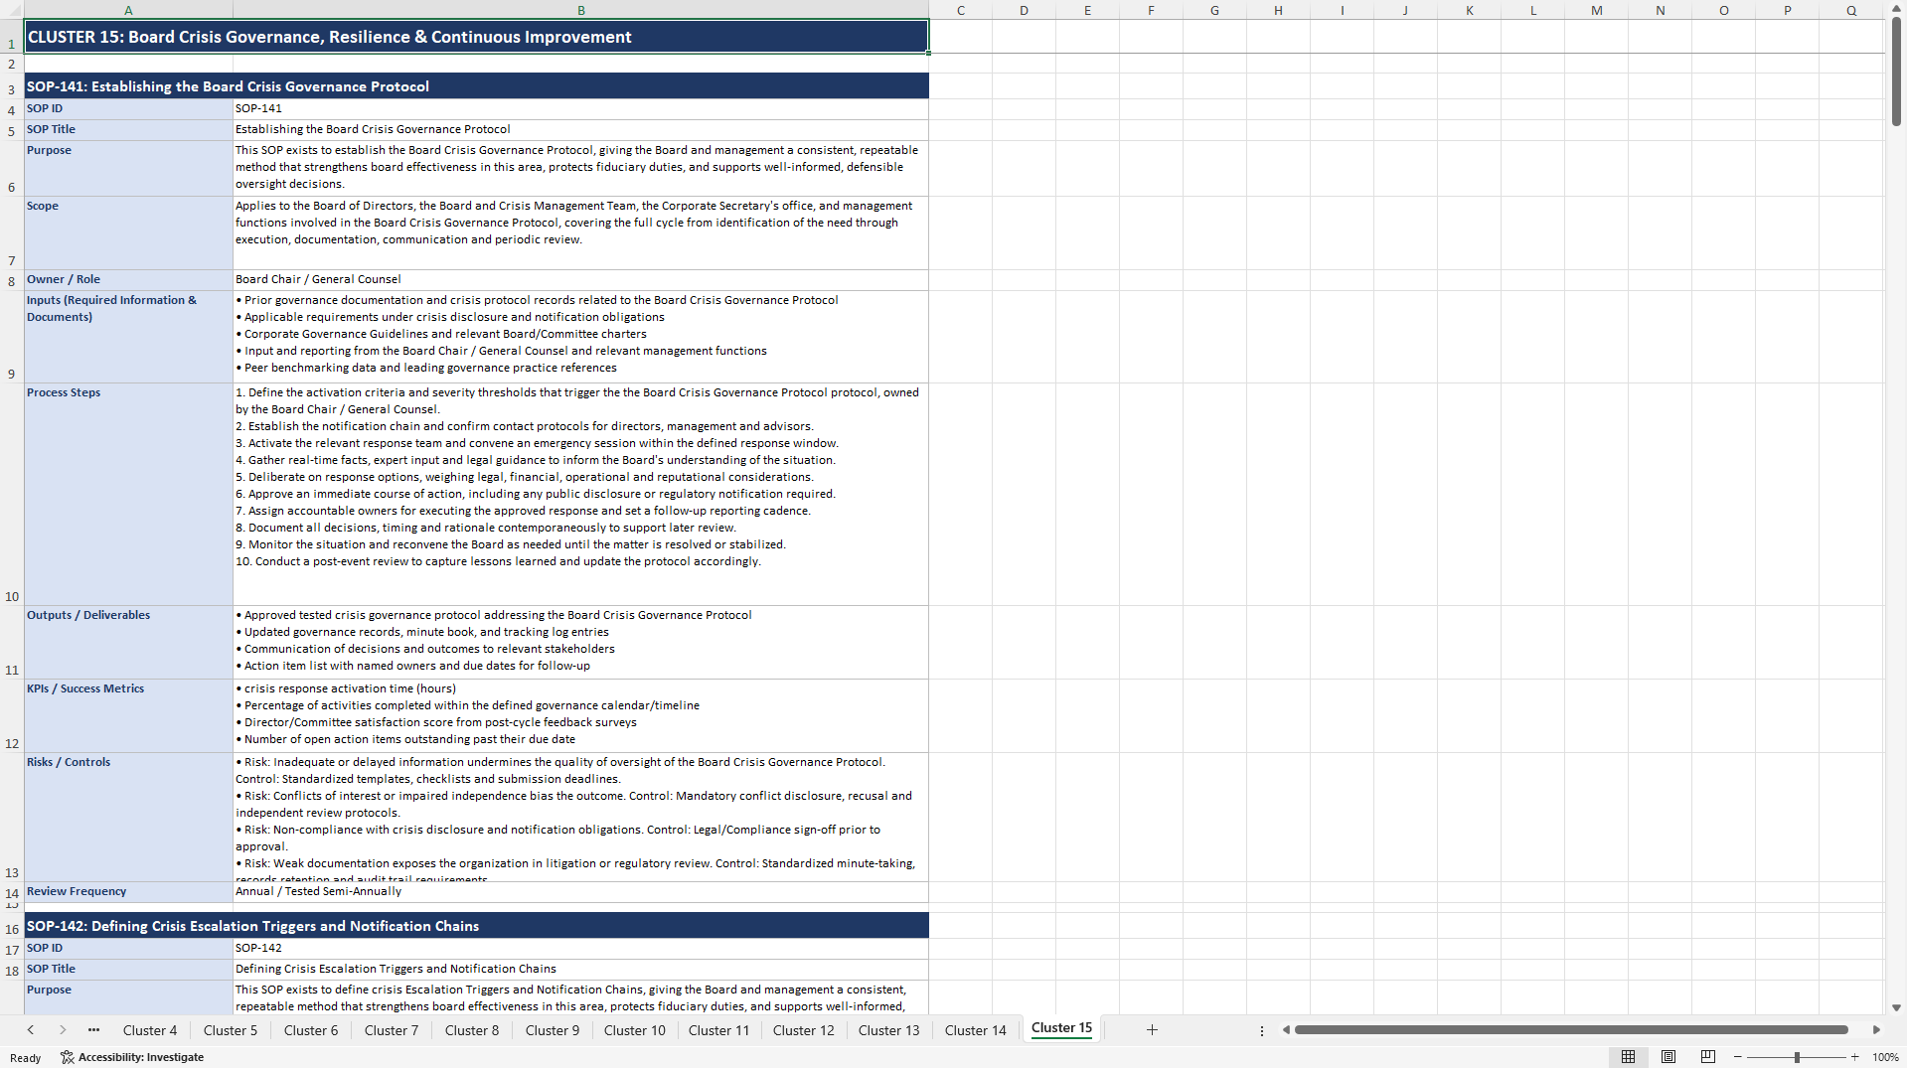Image resolution: width=1907 pixels, height=1068 pixels.
Task: Go to previous sheet with left arrow
Action: click(x=31, y=1030)
